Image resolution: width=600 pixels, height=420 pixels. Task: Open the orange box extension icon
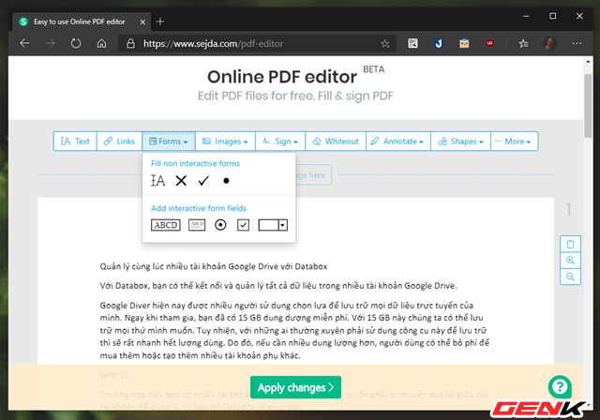464,43
